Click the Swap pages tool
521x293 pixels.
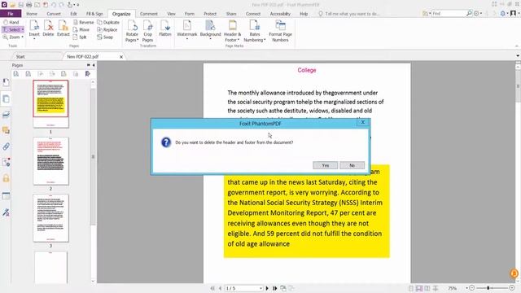pyautogui.click(x=105, y=37)
